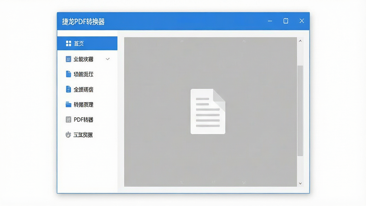Viewport: 366px width, 206px height.
Task: Minimize the 捷龙PDF转换器 window
Action: tap(270, 21)
